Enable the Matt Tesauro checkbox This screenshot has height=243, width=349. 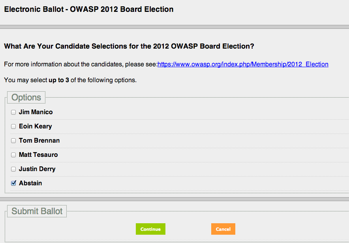pyautogui.click(x=13, y=155)
